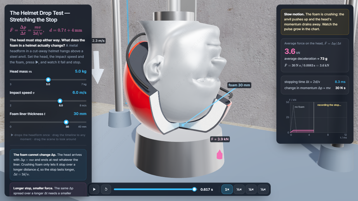Click the pink force arrow on the anvil

pyautogui.click(x=220, y=154)
